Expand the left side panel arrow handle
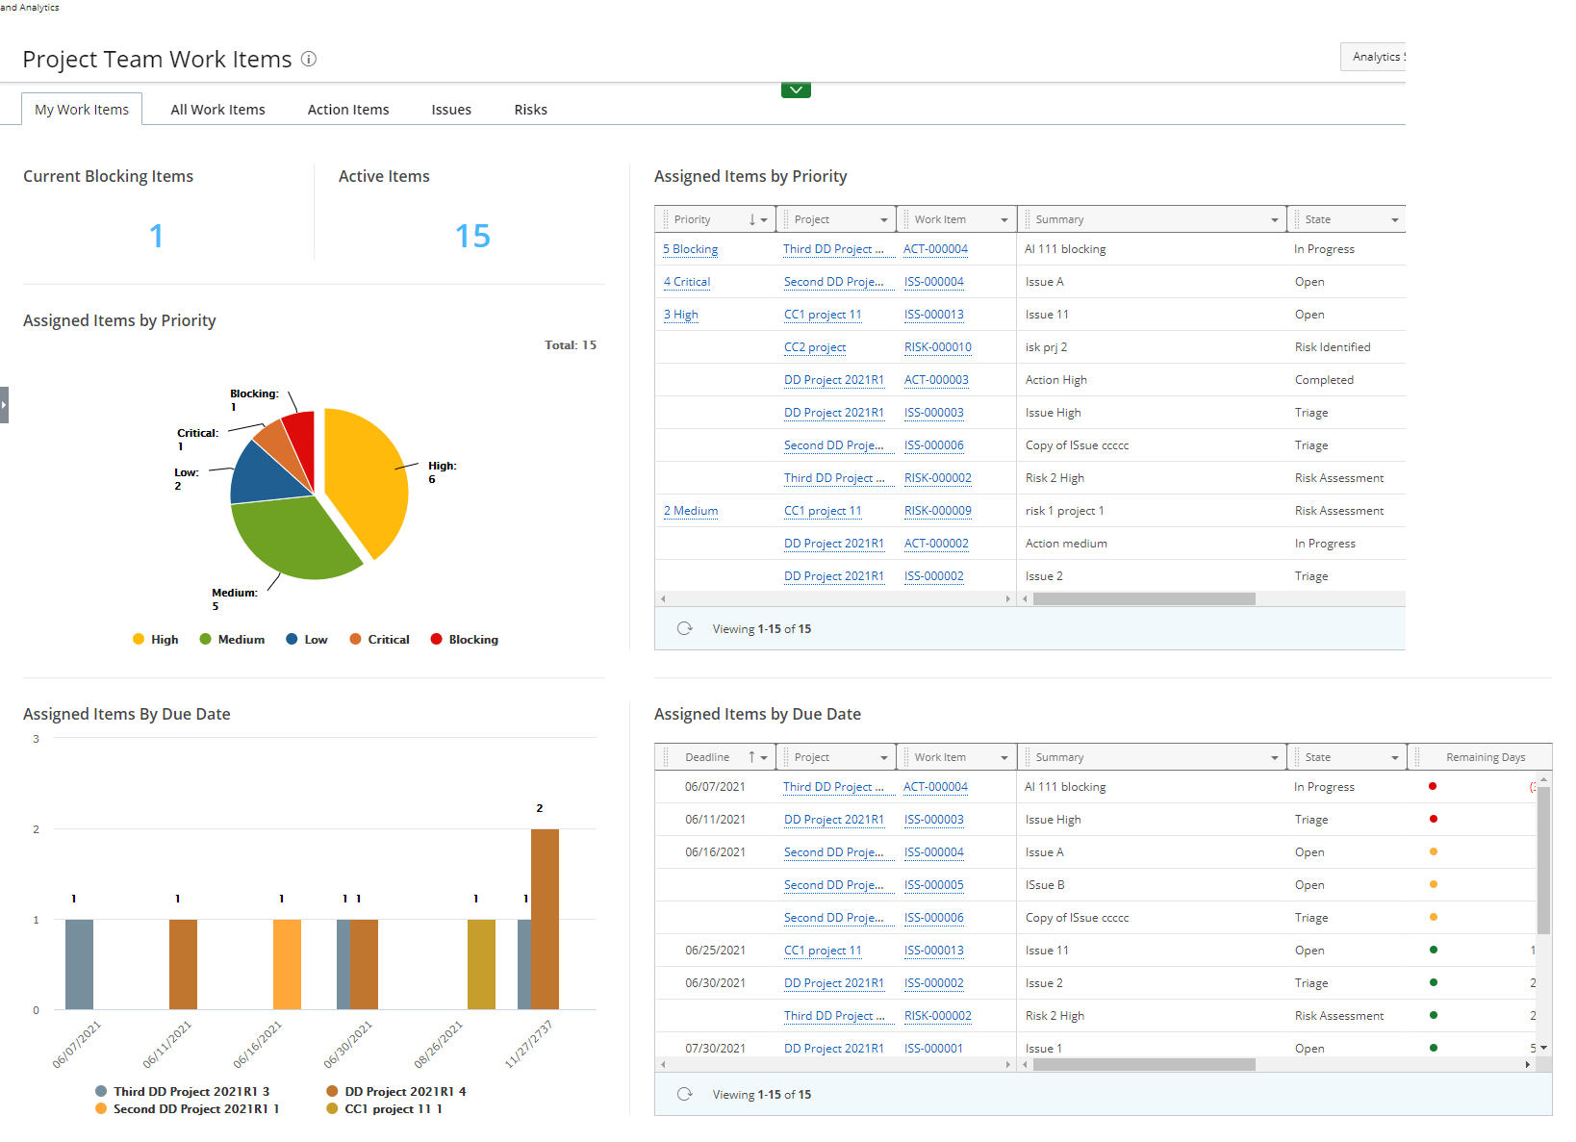This screenshot has width=1576, height=1142. tap(4, 405)
